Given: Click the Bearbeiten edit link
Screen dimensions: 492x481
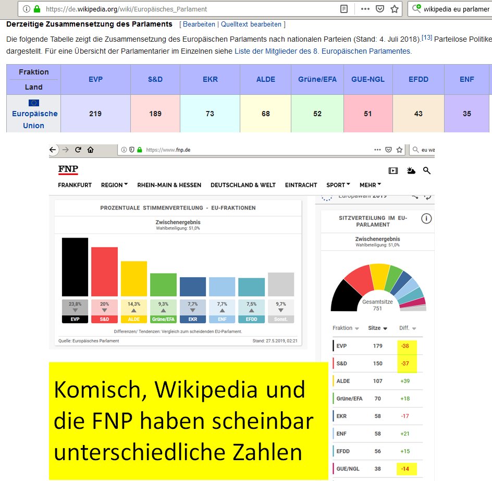Looking at the screenshot, I should [199, 24].
